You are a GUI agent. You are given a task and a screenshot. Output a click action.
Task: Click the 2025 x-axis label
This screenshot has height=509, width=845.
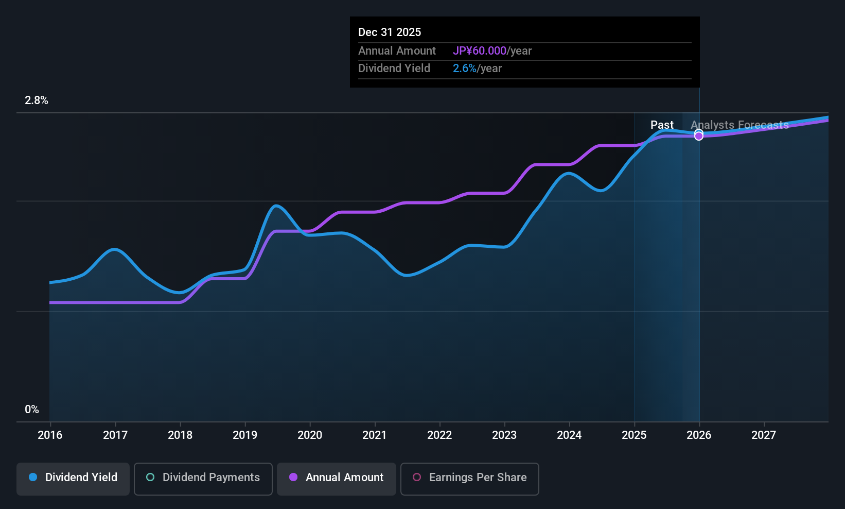[634, 435]
